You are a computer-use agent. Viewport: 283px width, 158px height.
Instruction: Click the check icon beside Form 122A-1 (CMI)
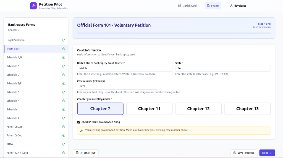coord(64,153)
